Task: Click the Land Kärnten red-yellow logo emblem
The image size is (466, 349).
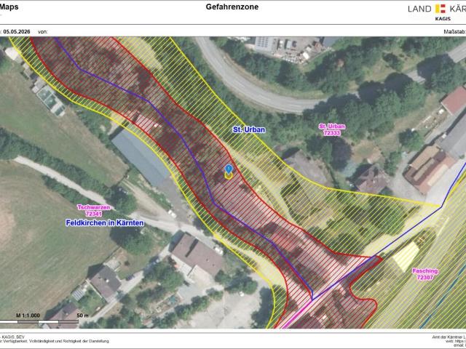Action: coord(441,9)
